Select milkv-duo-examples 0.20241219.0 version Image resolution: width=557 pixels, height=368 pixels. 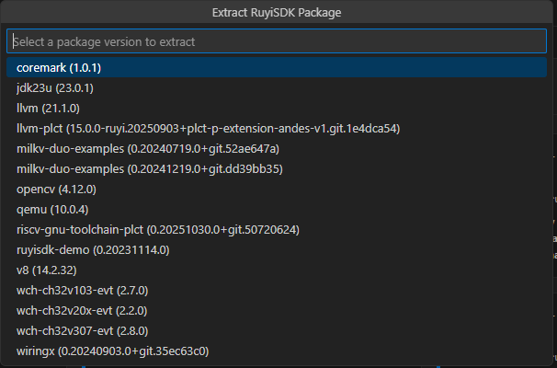[x=277, y=169]
